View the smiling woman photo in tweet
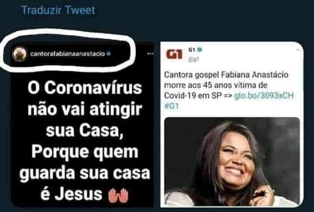 click(232, 161)
